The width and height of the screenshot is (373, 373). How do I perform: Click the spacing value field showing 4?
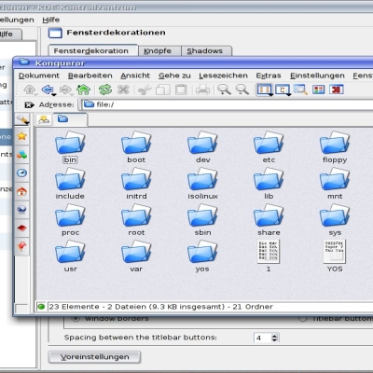coord(263,338)
